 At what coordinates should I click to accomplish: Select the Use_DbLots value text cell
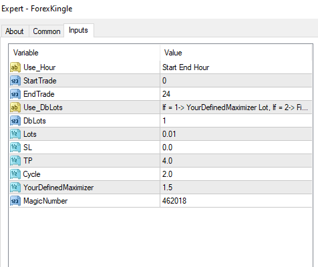point(236,107)
